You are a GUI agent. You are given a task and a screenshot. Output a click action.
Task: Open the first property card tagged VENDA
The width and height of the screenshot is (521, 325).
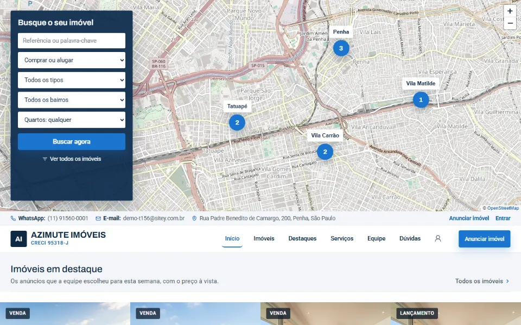coord(65,314)
